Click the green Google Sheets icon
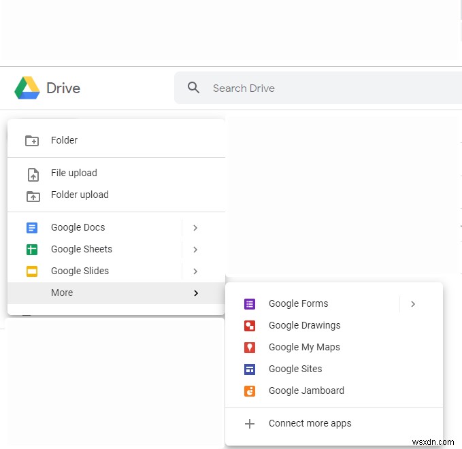 [32, 250]
